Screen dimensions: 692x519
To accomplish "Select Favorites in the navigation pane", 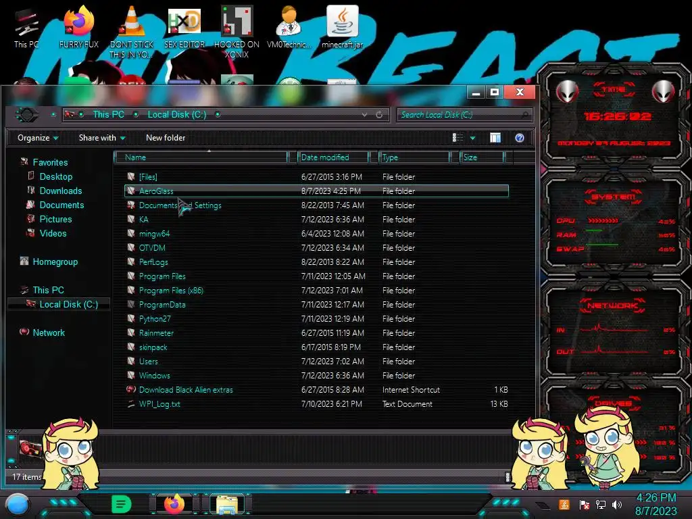I will (x=44, y=162).
